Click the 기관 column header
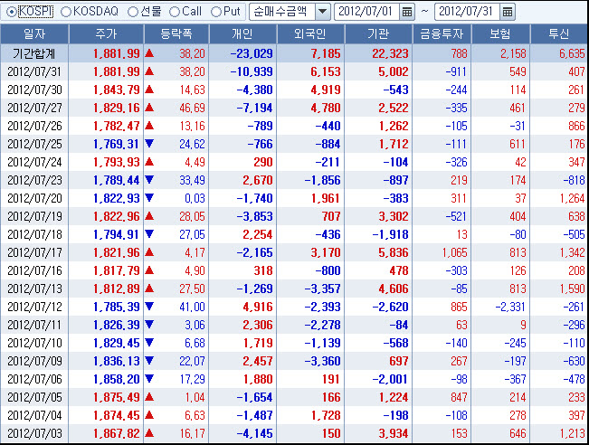 click(x=378, y=34)
